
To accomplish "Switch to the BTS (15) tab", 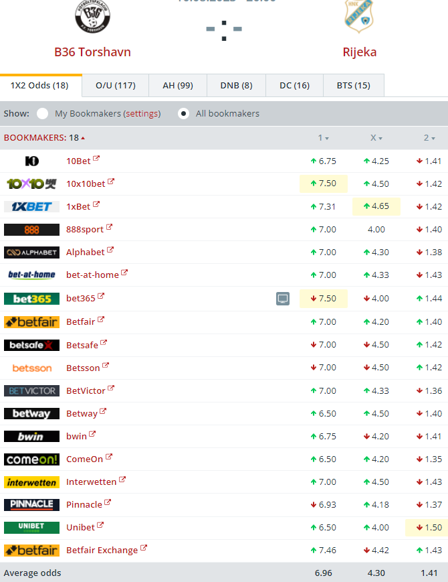I will [x=354, y=85].
